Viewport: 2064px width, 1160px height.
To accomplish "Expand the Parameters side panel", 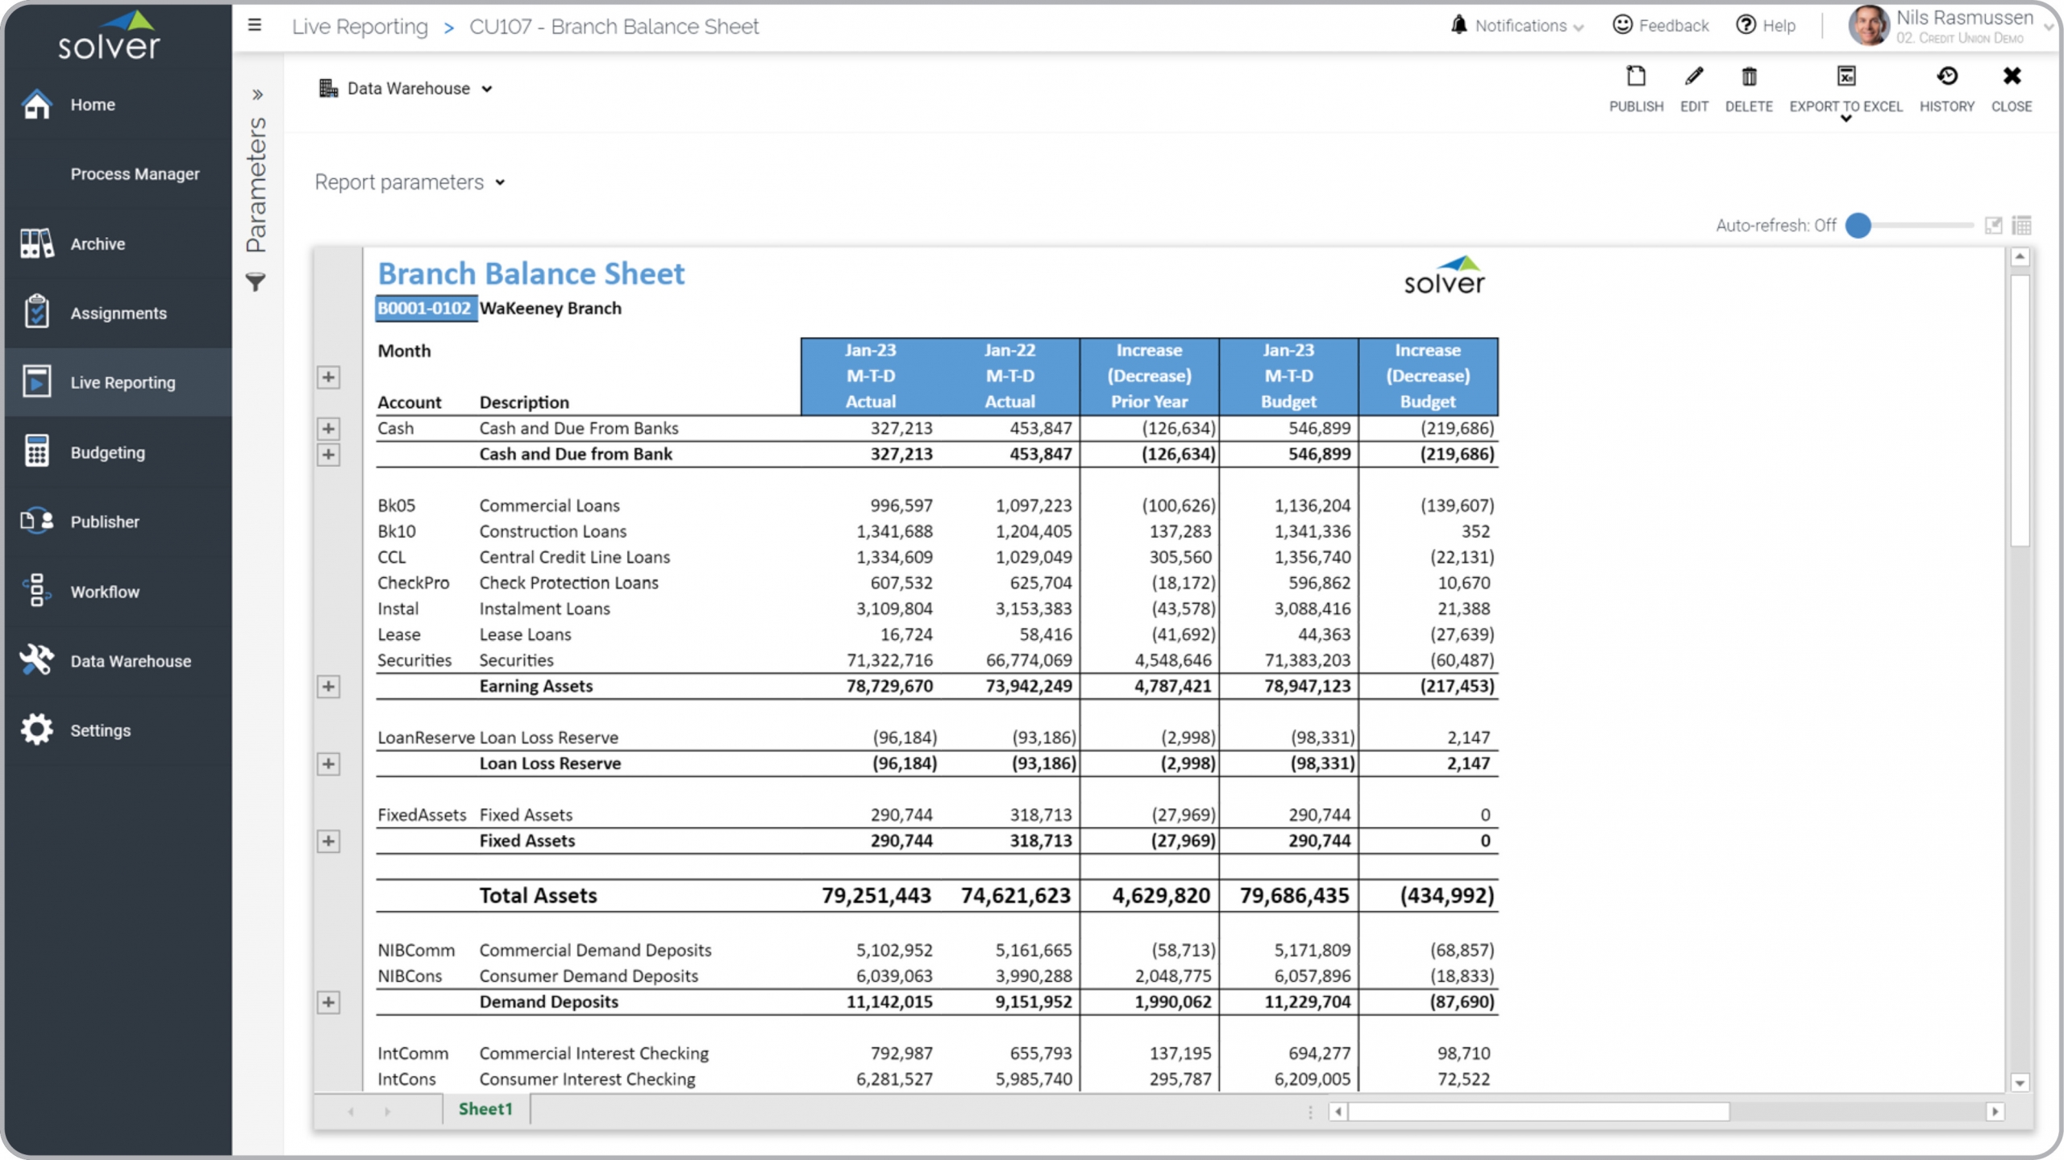I will [257, 94].
